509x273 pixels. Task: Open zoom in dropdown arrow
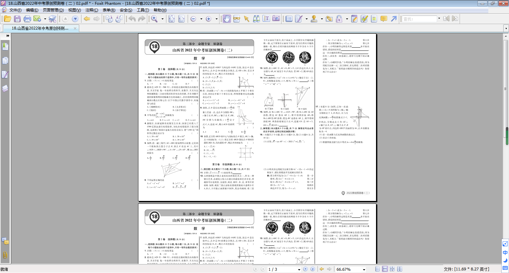(217, 19)
